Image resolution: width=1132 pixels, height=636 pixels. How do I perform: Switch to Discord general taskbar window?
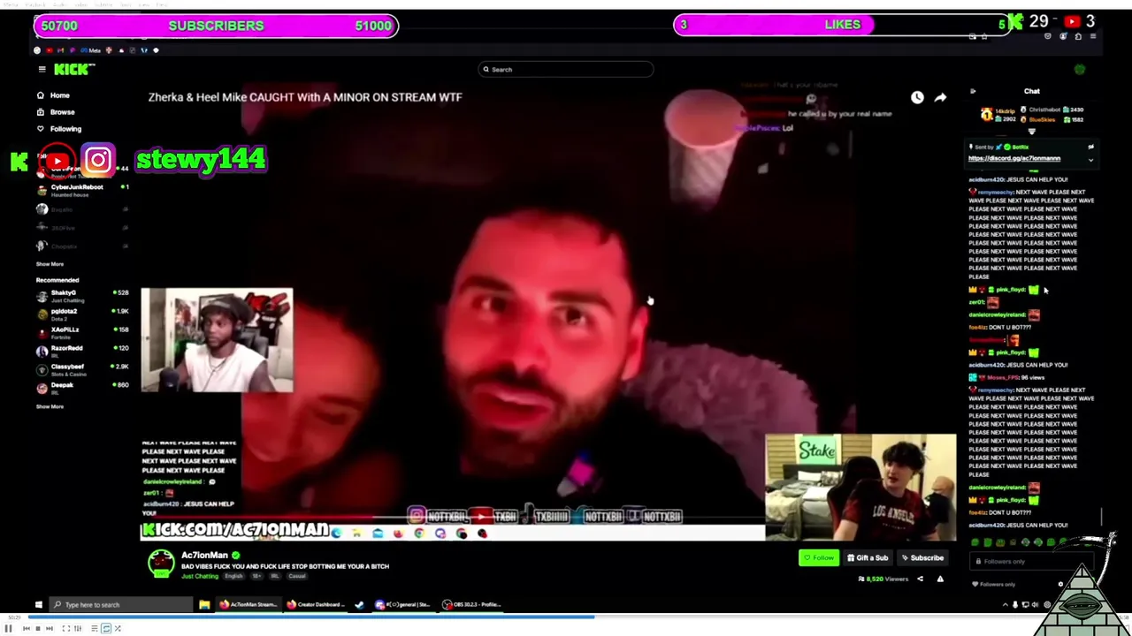point(403,605)
